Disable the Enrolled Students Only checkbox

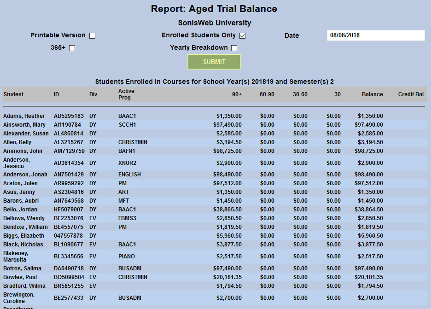[242, 35]
